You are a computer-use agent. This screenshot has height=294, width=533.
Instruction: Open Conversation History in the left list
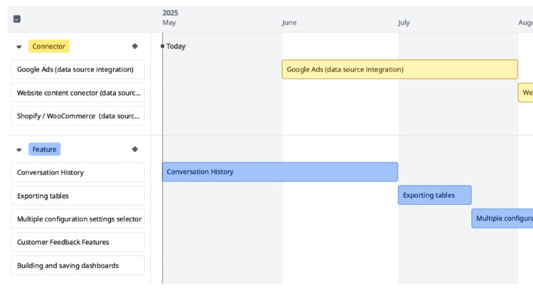tap(78, 173)
